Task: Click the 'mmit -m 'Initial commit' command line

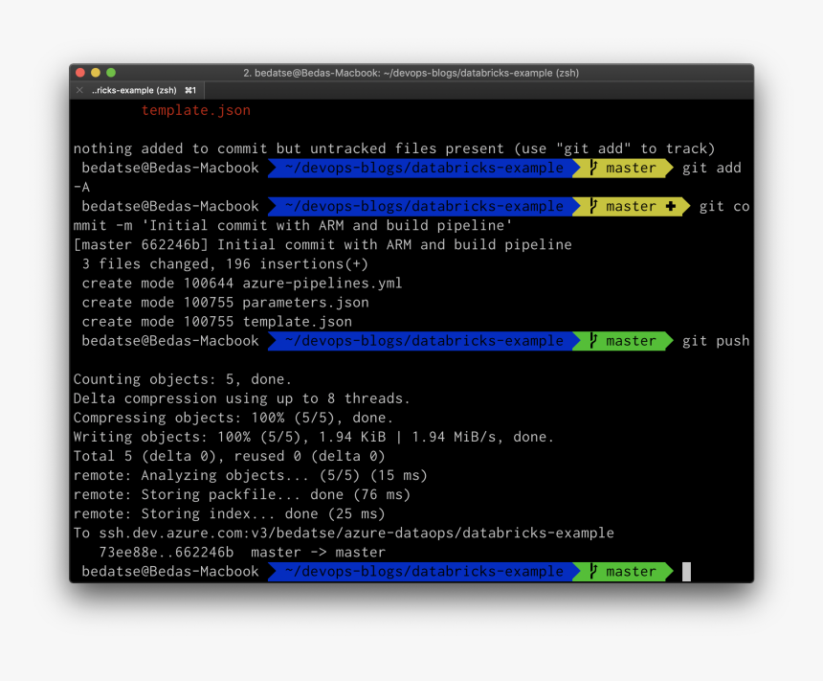Action: click(292, 225)
